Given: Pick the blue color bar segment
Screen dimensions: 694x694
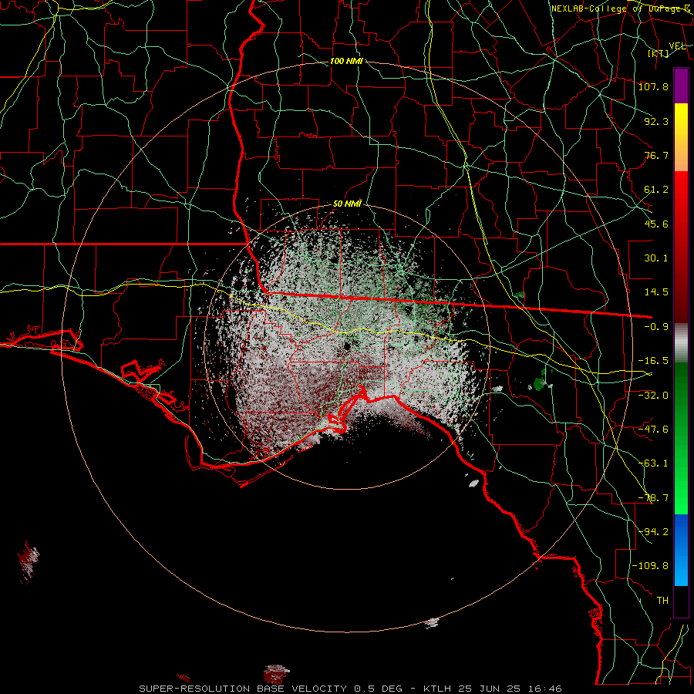Looking at the screenshot, I should point(681,550).
